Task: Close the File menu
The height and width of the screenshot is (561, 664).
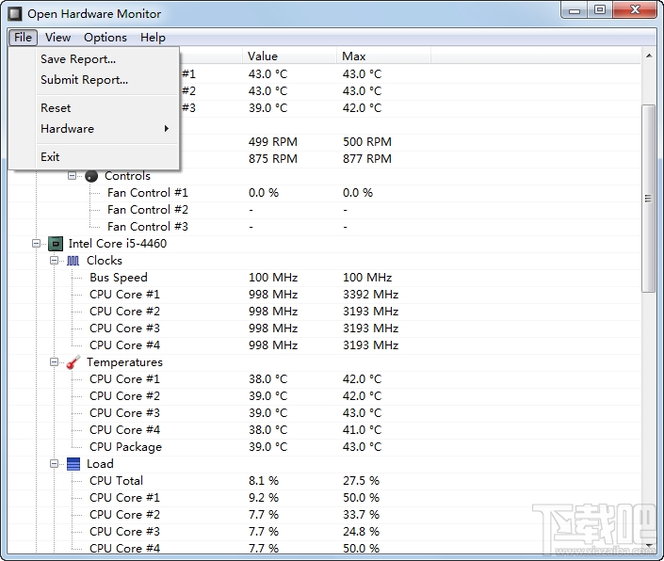Action: (x=23, y=38)
